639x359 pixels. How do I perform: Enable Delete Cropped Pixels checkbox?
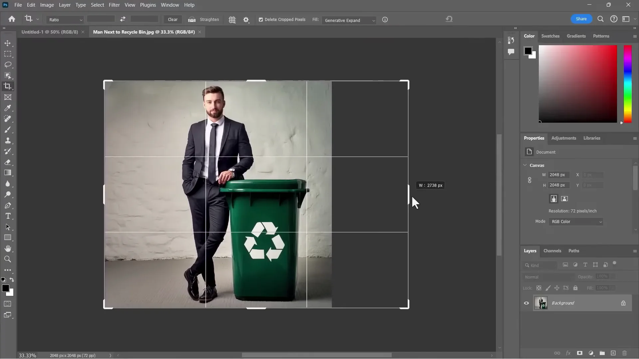(261, 20)
